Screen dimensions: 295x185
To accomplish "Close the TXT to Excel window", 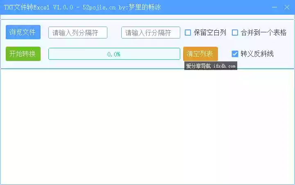I will coord(287,7).
